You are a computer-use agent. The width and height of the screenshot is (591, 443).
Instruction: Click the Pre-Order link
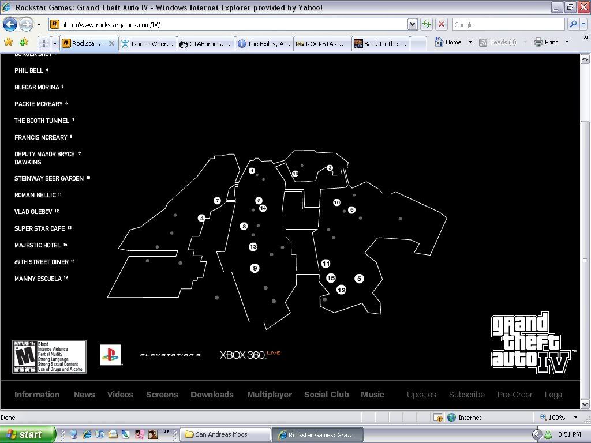[x=515, y=395]
